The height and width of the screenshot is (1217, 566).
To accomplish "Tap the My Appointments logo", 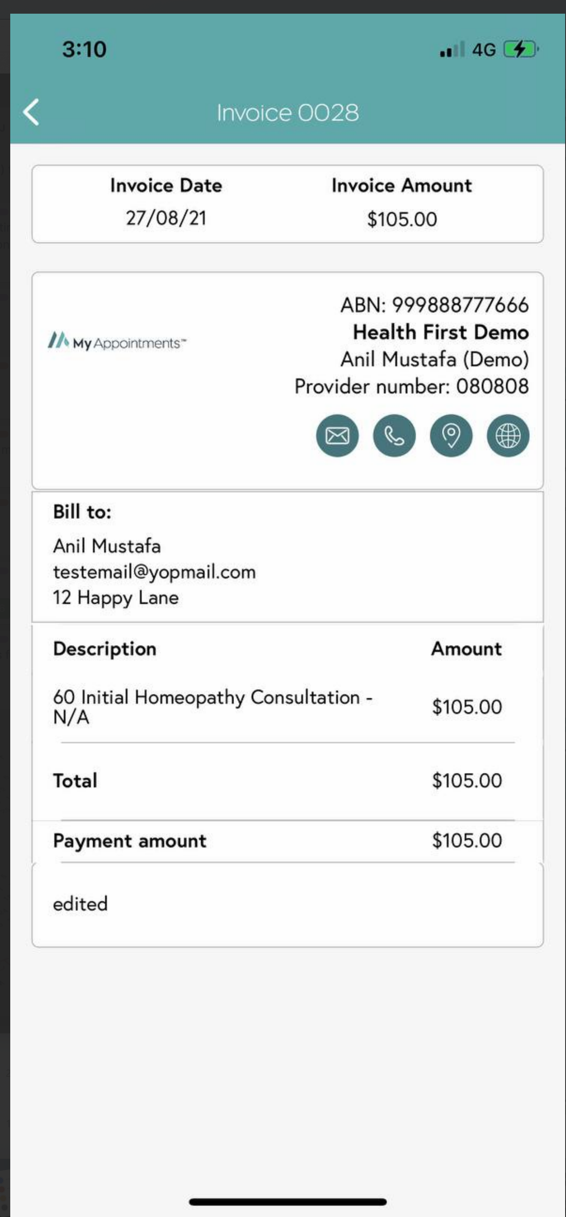I will [117, 341].
